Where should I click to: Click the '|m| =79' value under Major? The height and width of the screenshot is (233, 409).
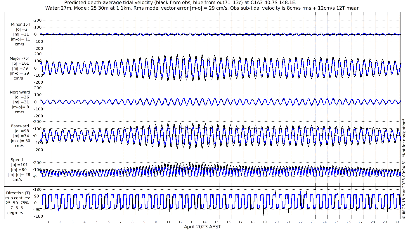pyautogui.click(x=20, y=68)
